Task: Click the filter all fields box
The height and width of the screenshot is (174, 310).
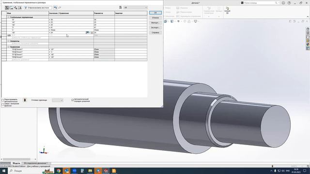Action: tap(38, 8)
